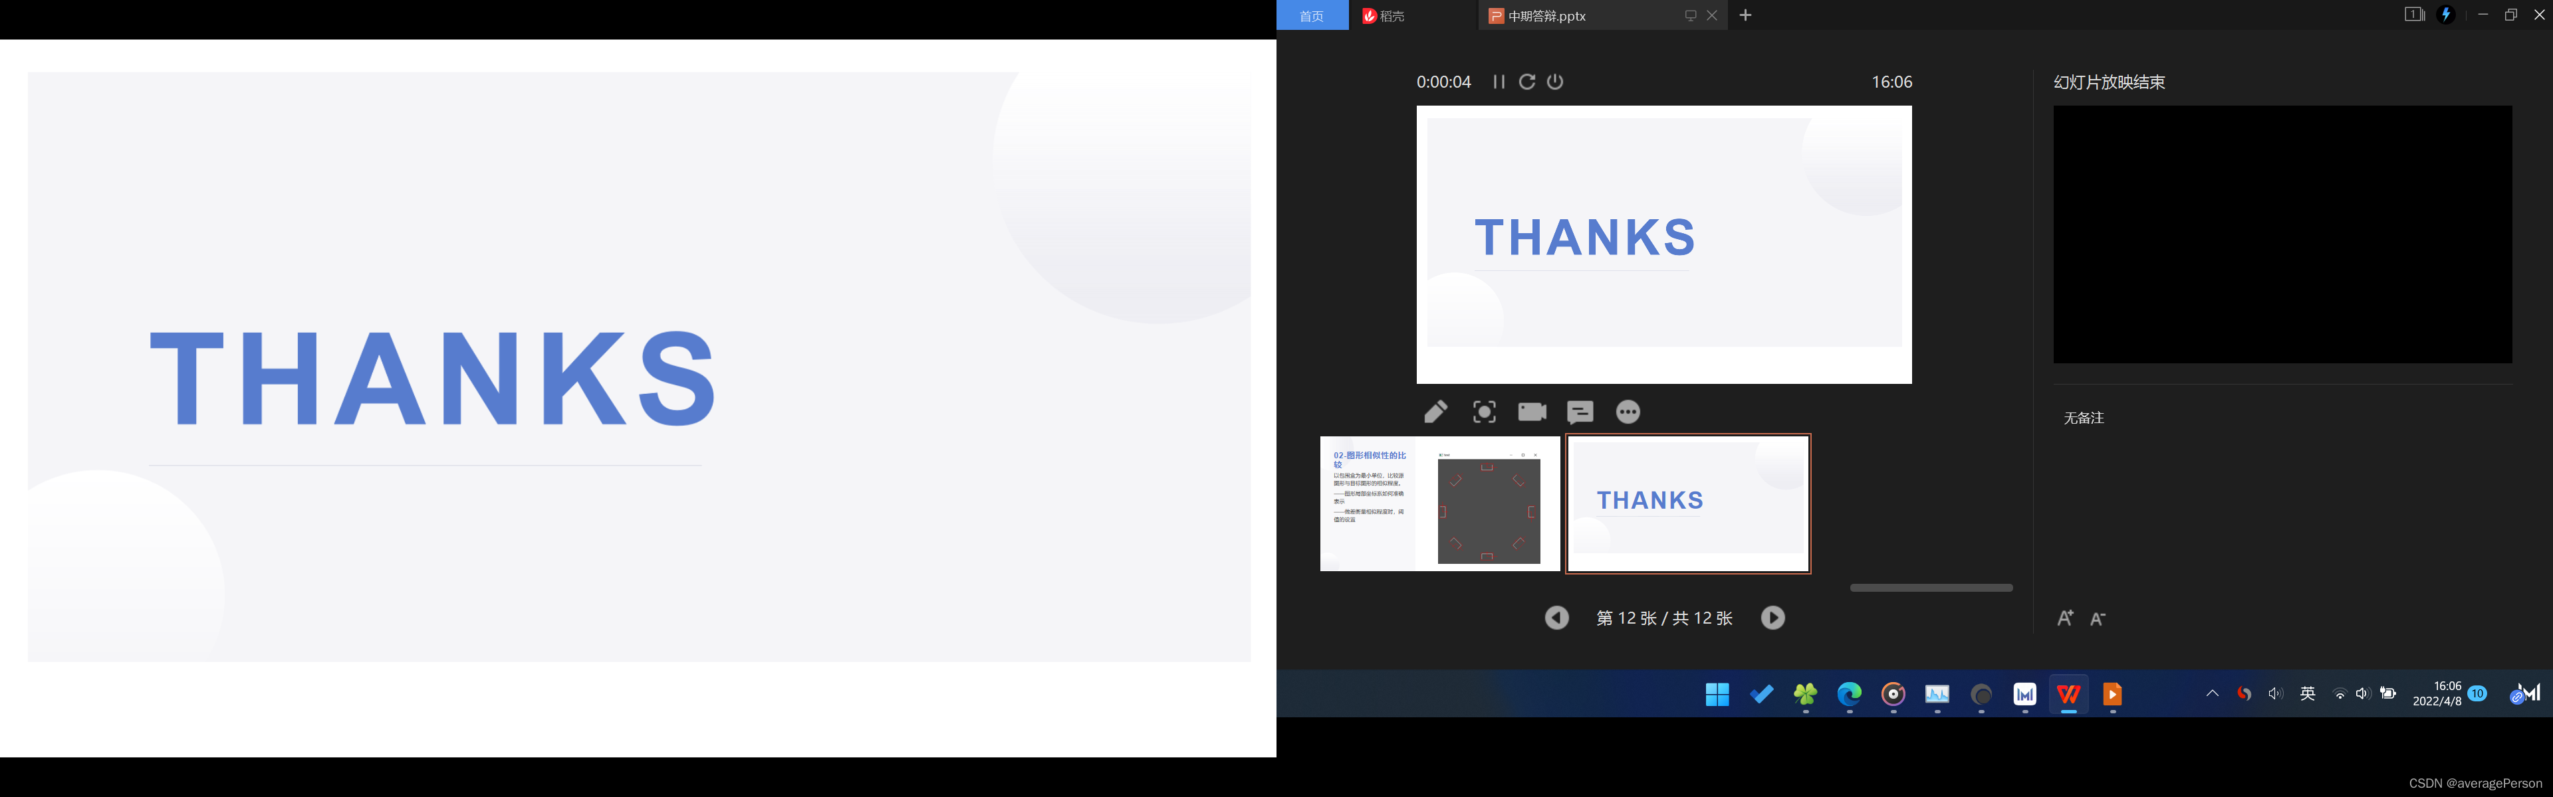Reset the elapsed timer

[1527, 82]
